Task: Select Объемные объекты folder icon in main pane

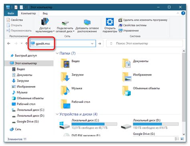Action: [127, 91]
